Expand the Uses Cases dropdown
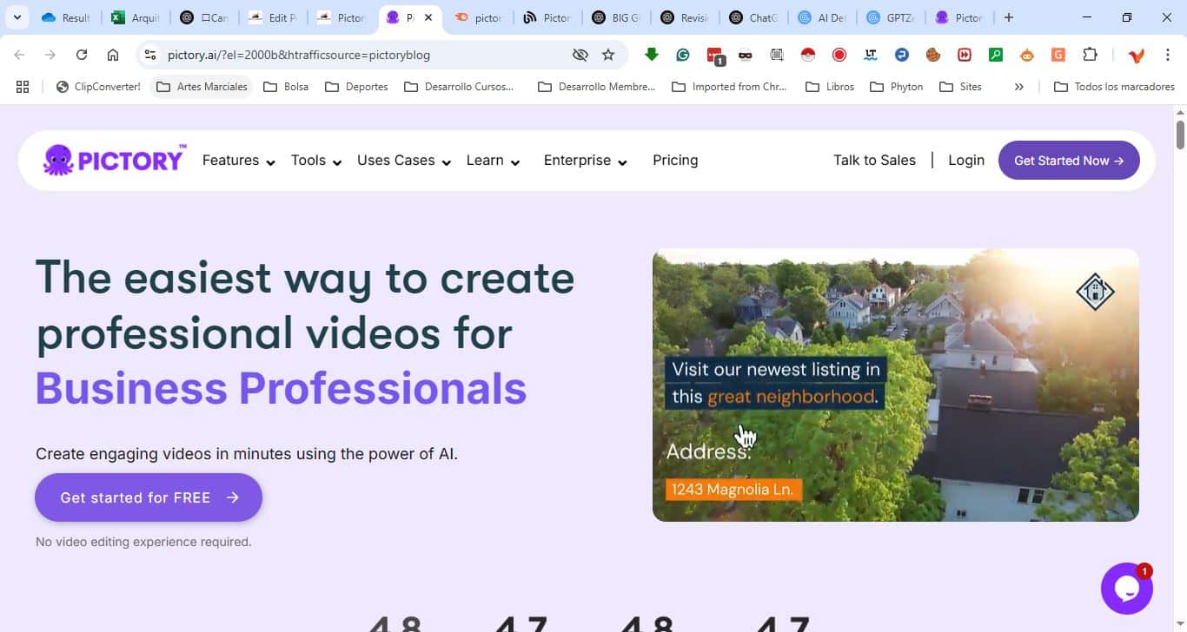 [403, 161]
